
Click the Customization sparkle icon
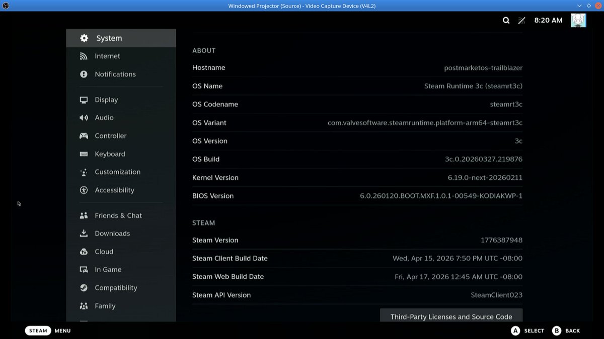84,172
